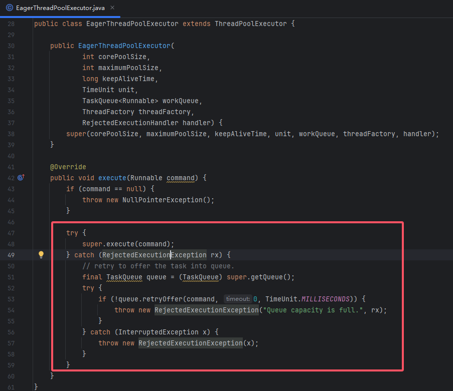This screenshot has height=391, width=453.
Task: Click line number 28 in the gutter
Action: point(11,24)
